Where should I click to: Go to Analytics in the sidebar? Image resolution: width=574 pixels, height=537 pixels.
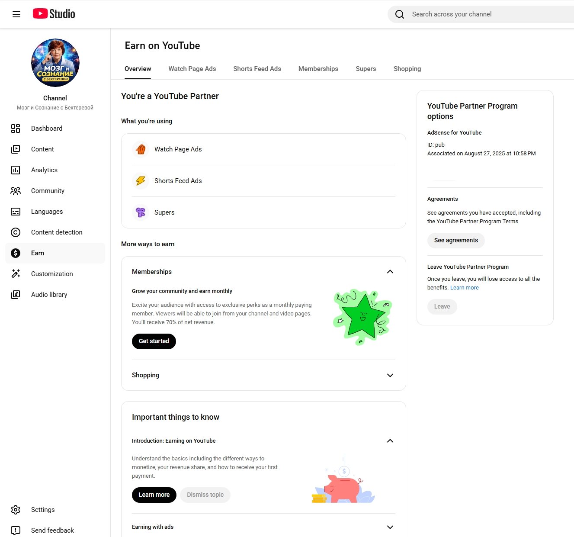pyautogui.click(x=44, y=170)
